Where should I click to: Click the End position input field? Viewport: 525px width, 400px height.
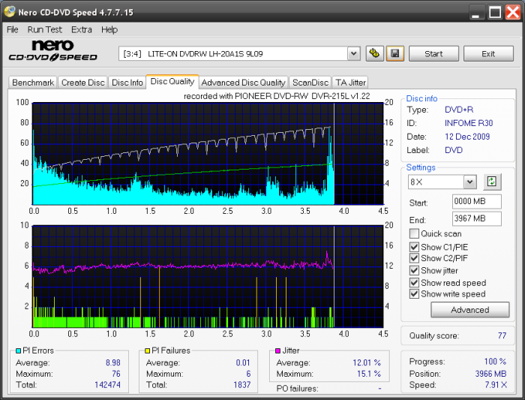click(x=477, y=218)
